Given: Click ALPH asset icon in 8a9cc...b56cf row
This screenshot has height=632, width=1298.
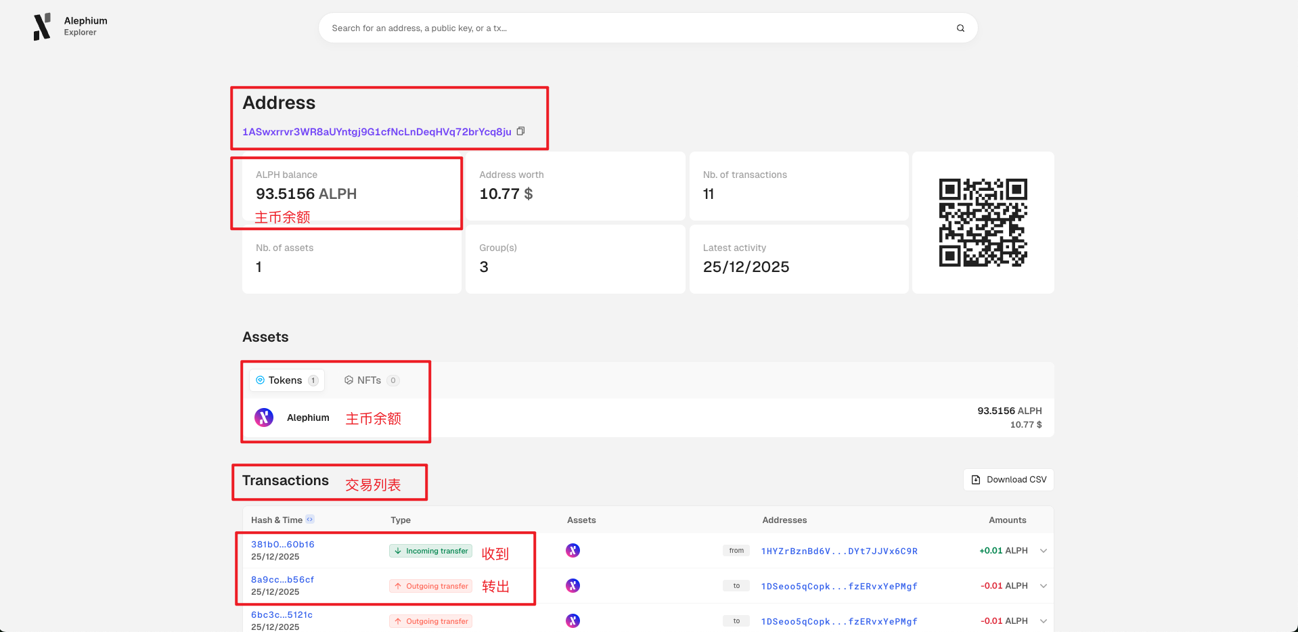Looking at the screenshot, I should click(573, 586).
